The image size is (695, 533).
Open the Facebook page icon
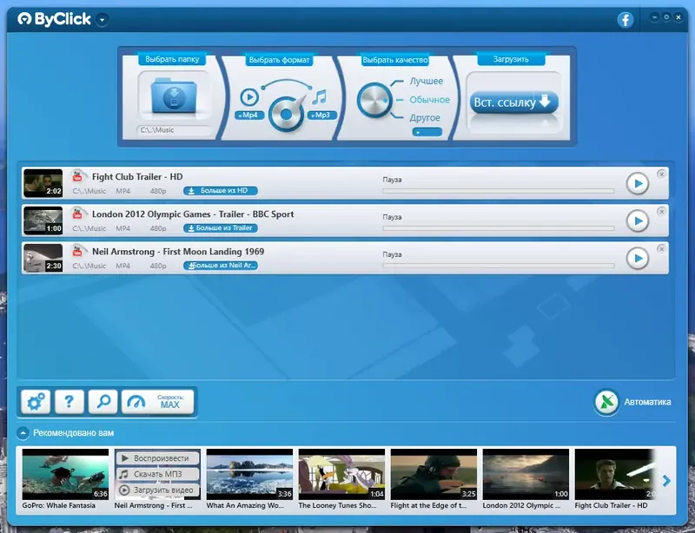[x=625, y=19]
